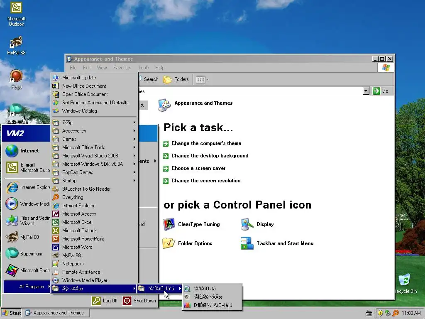The height and width of the screenshot is (319, 425).
Task: Click Search toolbar button in window
Action: click(149, 79)
